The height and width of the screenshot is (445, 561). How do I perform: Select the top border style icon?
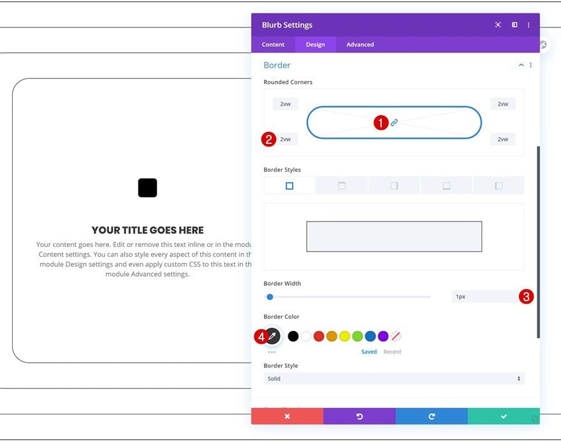coord(342,185)
